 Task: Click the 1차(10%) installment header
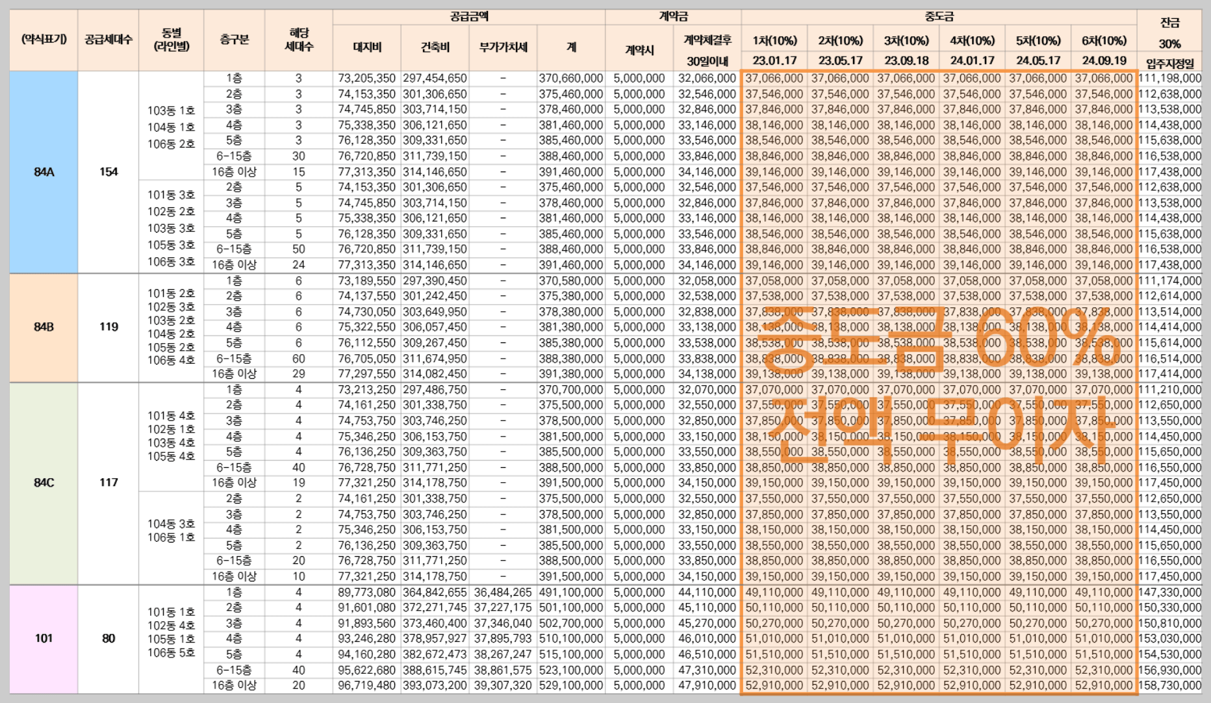click(774, 40)
